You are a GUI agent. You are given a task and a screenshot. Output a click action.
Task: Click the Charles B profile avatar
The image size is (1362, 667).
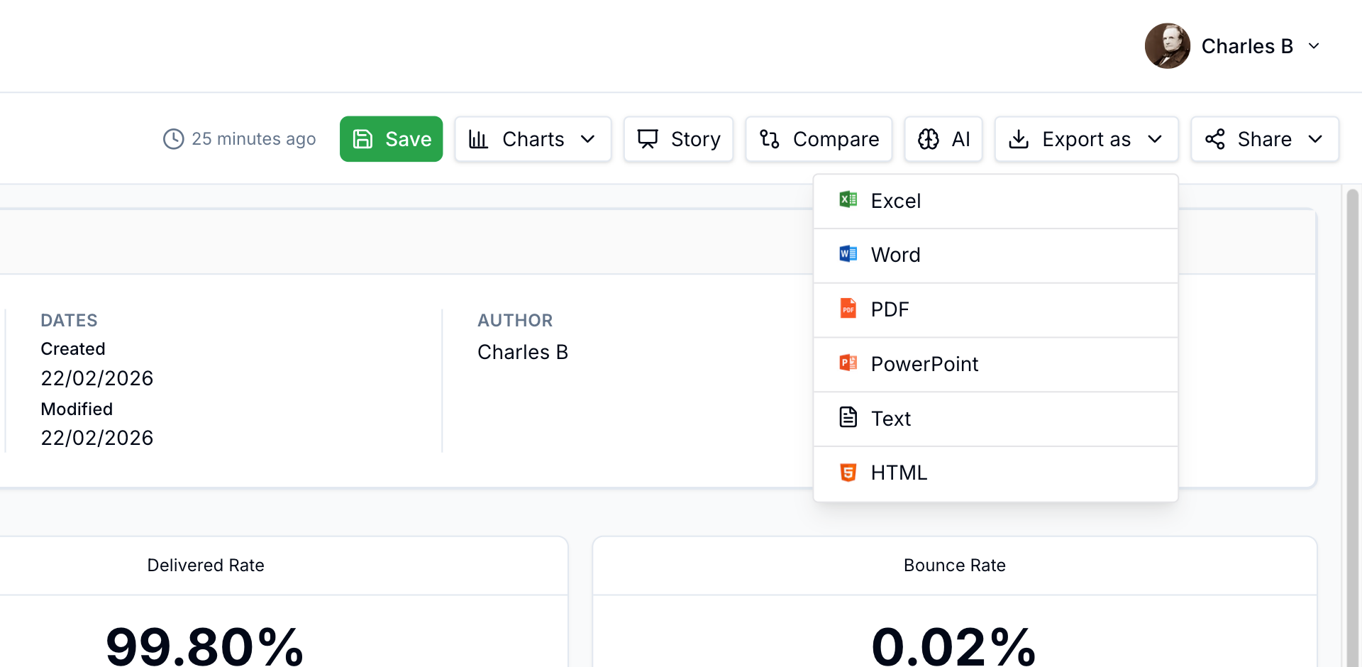pyautogui.click(x=1167, y=45)
